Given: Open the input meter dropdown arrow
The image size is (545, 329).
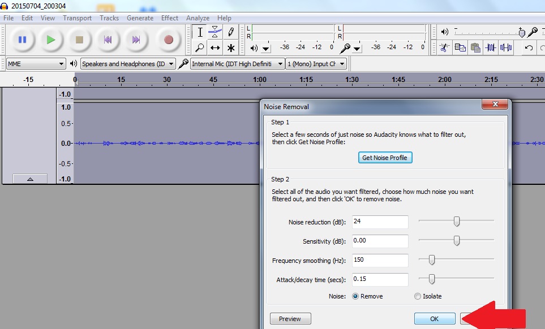Looking at the screenshot, I should (x=357, y=49).
